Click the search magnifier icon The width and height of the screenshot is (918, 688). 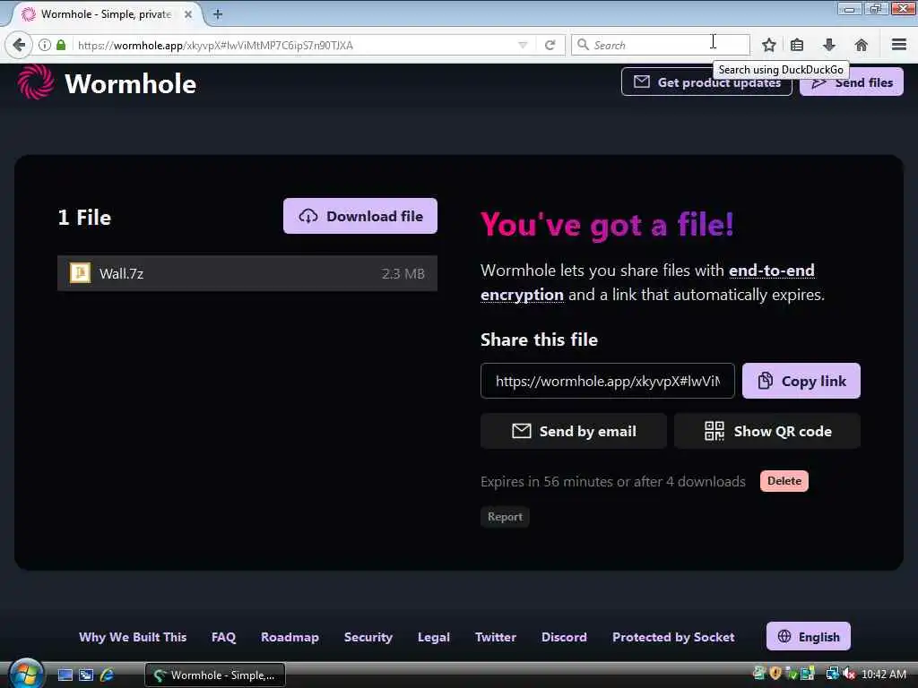[x=583, y=45]
